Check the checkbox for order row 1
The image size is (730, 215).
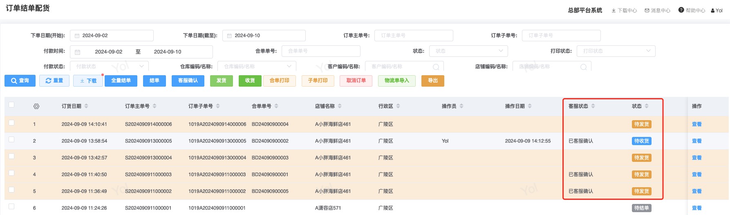click(x=11, y=123)
